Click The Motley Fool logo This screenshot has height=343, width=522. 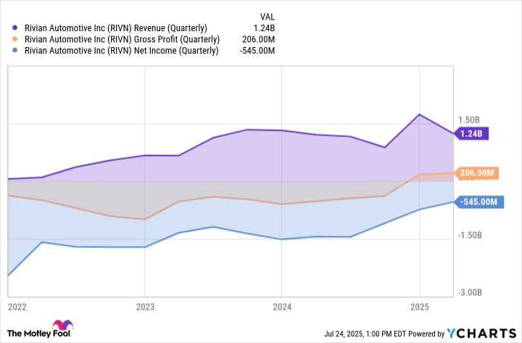click(40, 329)
